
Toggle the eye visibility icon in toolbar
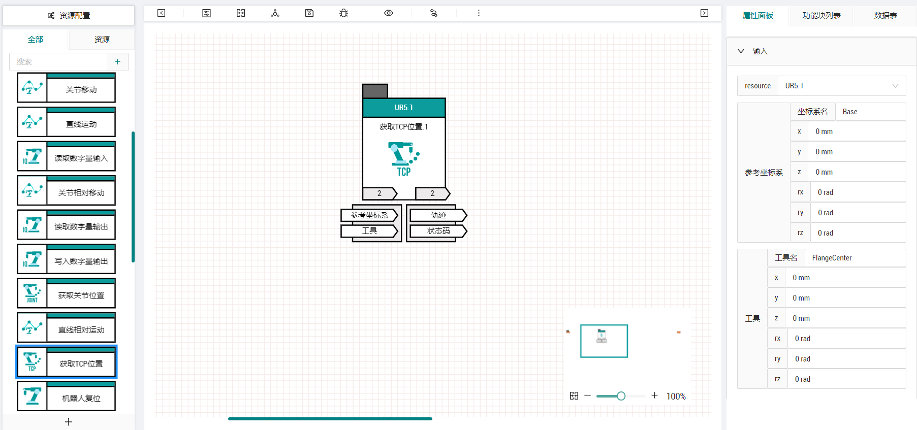(389, 13)
